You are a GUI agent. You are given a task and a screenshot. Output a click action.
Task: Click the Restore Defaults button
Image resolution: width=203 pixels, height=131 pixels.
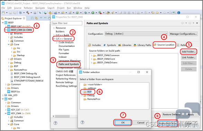click(172, 114)
